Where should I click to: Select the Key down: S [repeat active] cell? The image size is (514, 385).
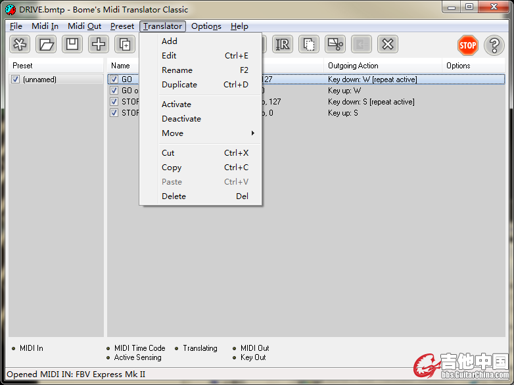pos(371,102)
